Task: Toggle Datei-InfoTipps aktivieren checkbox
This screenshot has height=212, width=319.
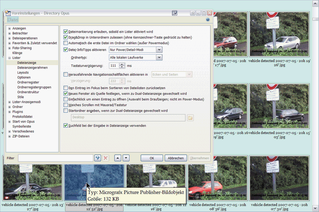Action: 65,49
